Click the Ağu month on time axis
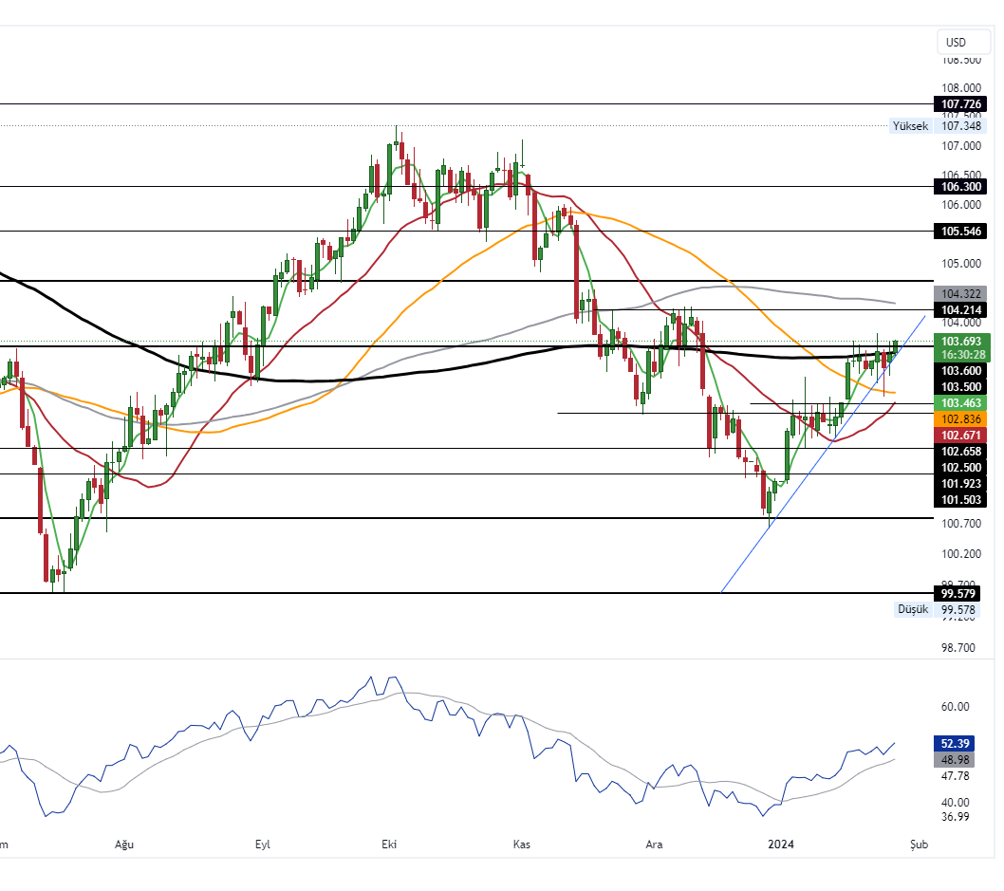Image resolution: width=1004 pixels, height=891 pixels. pyautogui.click(x=123, y=844)
